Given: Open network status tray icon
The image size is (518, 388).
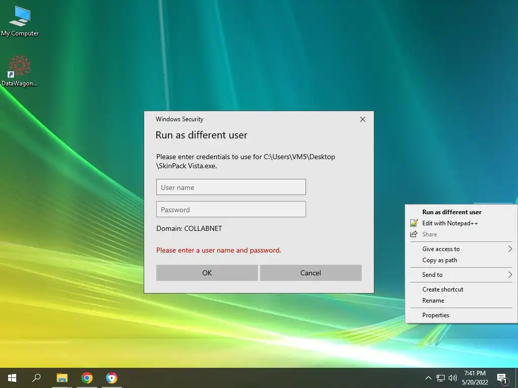Looking at the screenshot, I should pos(441,378).
